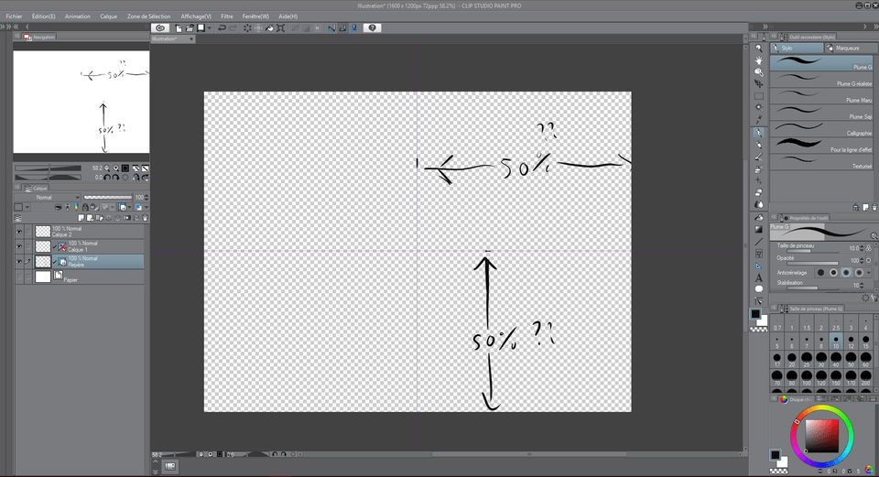Open the layer color dropdown arrow
Viewport: 879px width, 477px height.
point(27,207)
